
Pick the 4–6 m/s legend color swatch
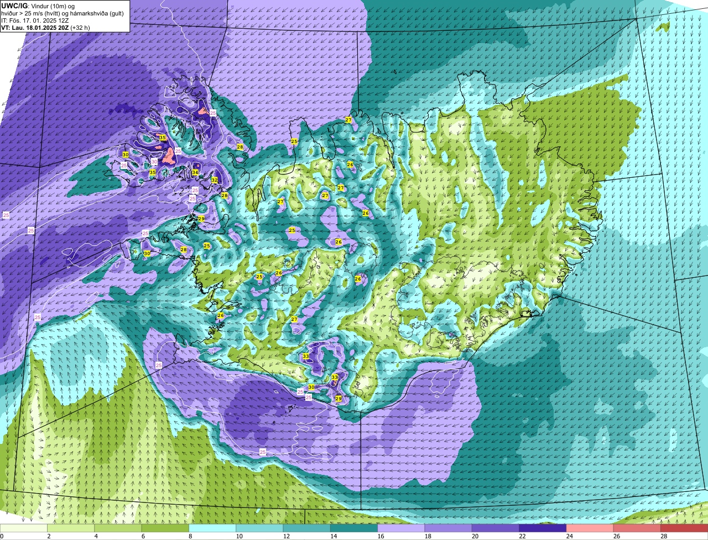tap(118, 528)
